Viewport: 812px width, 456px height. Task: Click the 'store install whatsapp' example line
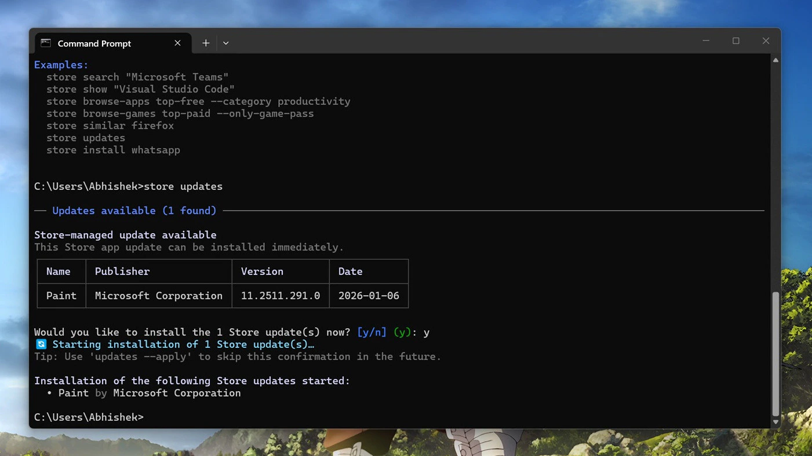[x=113, y=150]
